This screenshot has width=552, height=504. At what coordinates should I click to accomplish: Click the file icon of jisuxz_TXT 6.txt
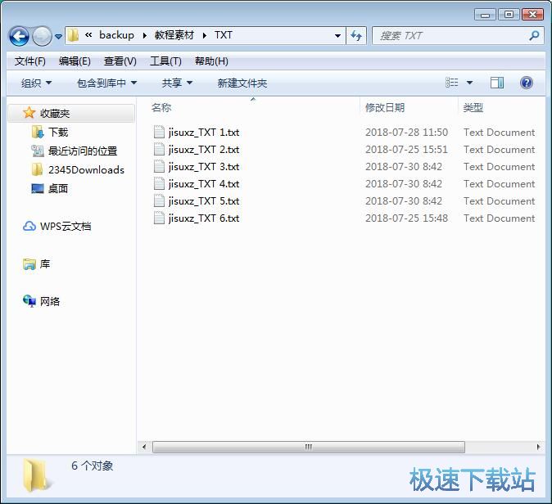click(x=159, y=218)
